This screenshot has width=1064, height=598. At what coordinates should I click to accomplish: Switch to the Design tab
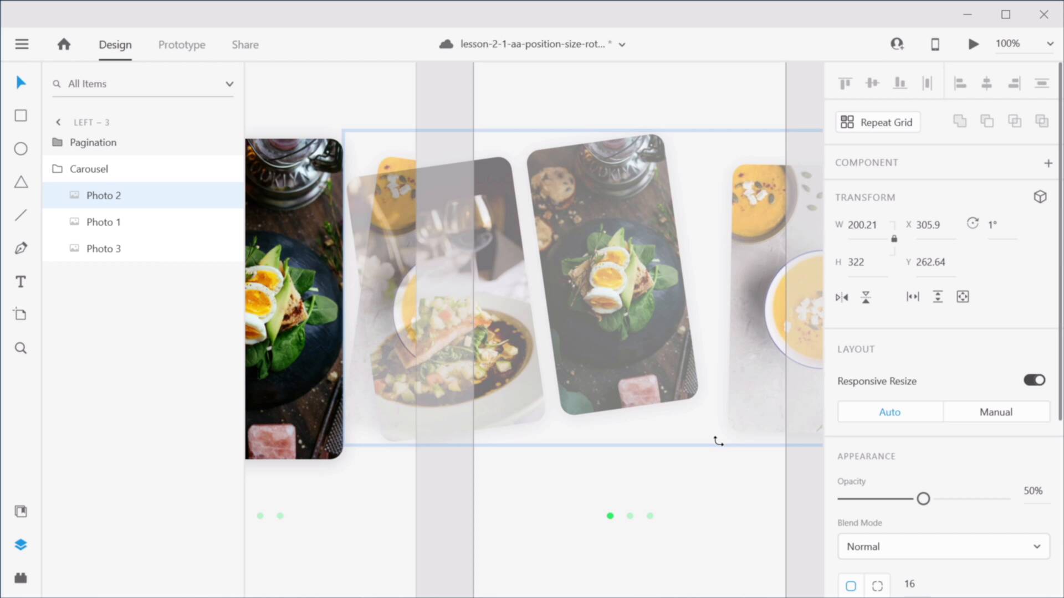tap(115, 45)
